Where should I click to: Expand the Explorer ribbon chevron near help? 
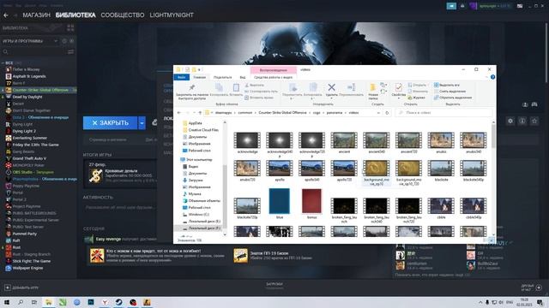click(x=487, y=77)
